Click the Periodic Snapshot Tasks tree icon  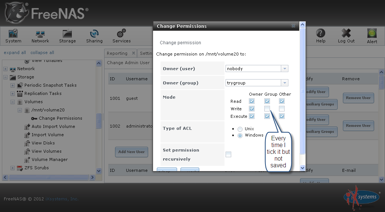click(20, 85)
